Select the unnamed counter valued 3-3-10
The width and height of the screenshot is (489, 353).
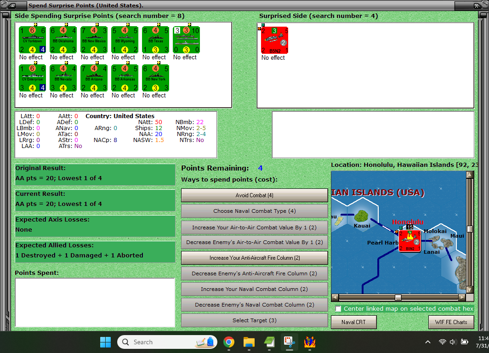pyautogui.click(x=187, y=40)
